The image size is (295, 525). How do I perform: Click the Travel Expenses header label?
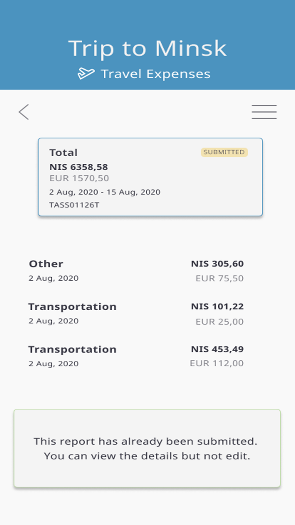pos(156,73)
